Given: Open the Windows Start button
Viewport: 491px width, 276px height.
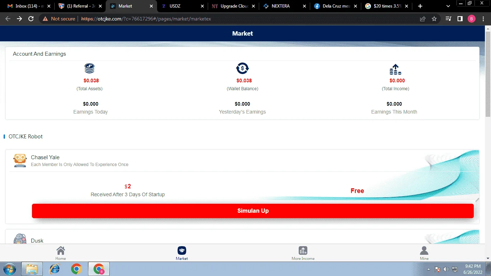Looking at the screenshot, I should (10, 269).
